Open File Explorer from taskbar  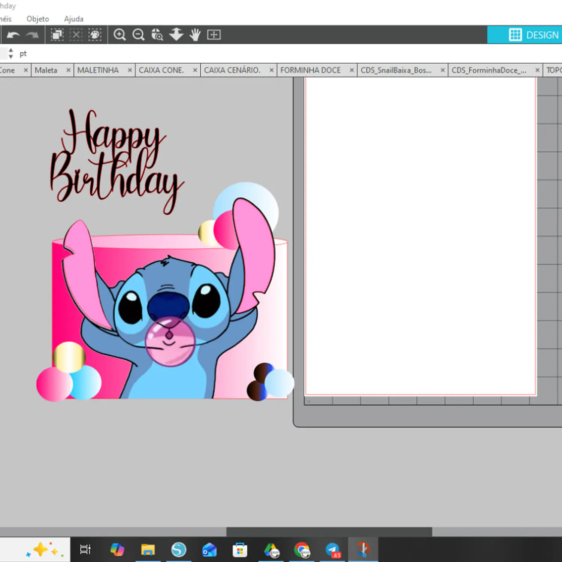(148, 550)
